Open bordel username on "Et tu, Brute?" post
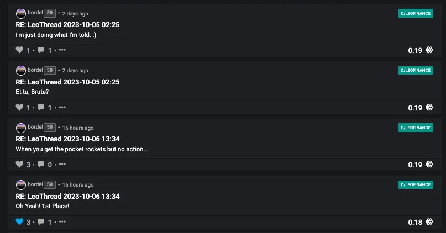The width and height of the screenshot is (446, 233). pyautogui.click(x=35, y=70)
